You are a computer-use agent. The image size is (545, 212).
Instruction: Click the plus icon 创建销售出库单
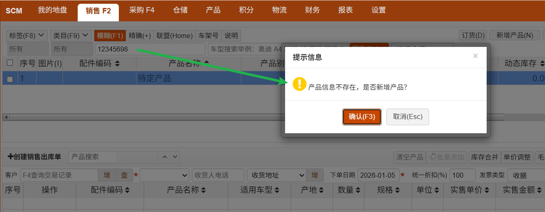[x=10, y=157]
